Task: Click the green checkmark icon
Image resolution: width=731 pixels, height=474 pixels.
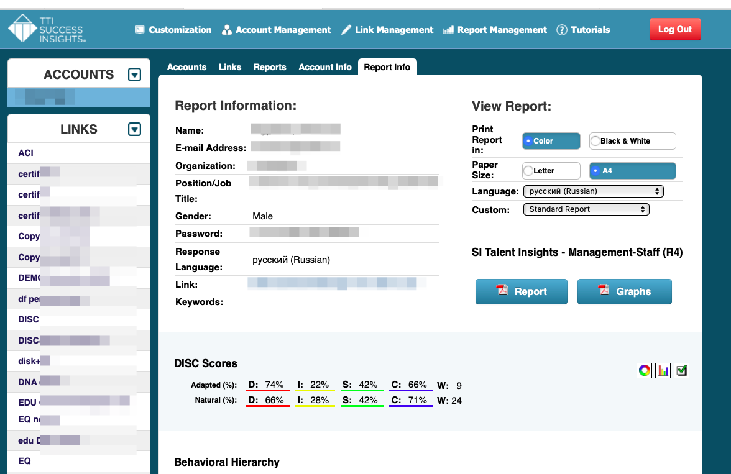Action: click(x=681, y=370)
